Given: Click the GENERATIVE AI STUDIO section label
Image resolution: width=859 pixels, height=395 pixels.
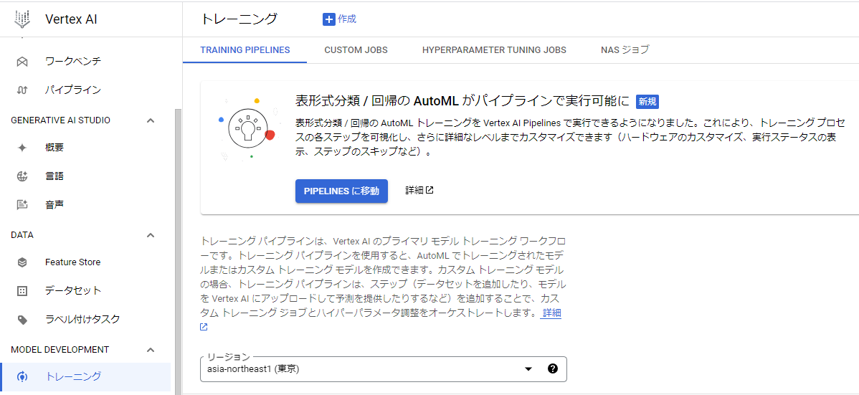Looking at the screenshot, I should click(x=61, y=120).
